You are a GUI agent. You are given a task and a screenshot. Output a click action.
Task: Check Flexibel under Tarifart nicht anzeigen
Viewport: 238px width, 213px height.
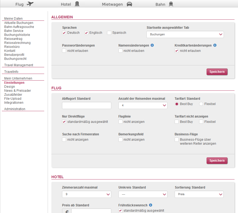[x=201, y=122]
